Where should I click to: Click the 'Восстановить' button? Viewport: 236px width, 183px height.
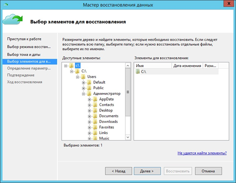(x=178, y=171)
